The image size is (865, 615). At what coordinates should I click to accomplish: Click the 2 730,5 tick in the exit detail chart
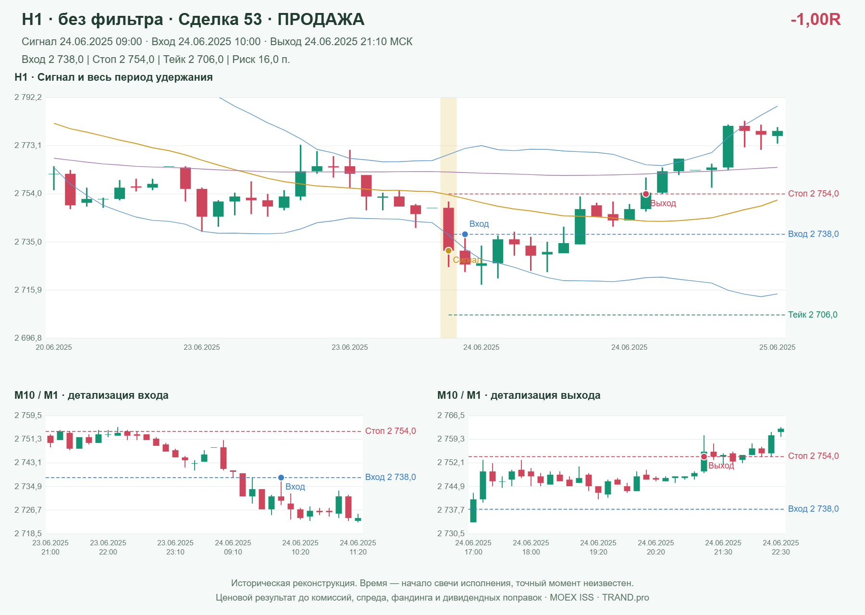[451, 533]
